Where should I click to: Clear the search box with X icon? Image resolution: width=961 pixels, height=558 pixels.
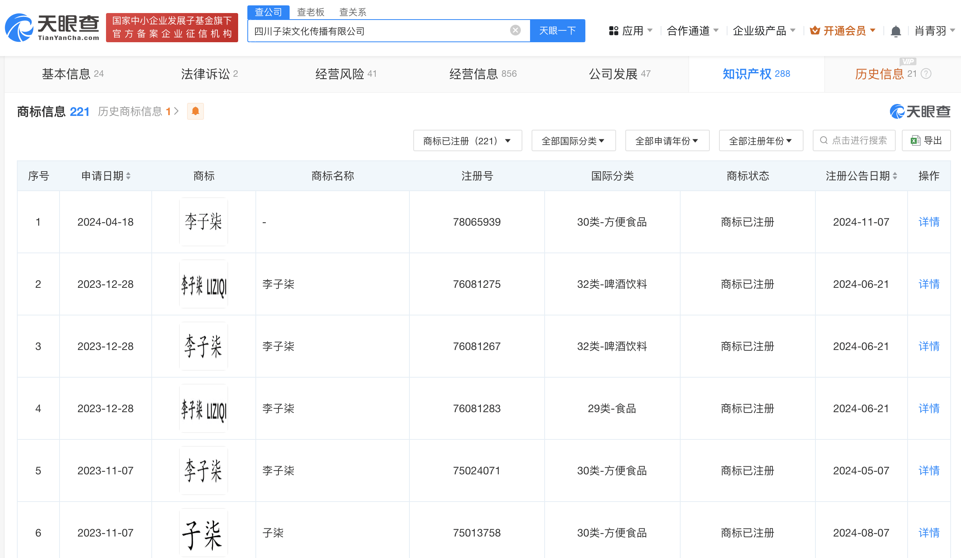pyautogui.click(x=515, y=30)
